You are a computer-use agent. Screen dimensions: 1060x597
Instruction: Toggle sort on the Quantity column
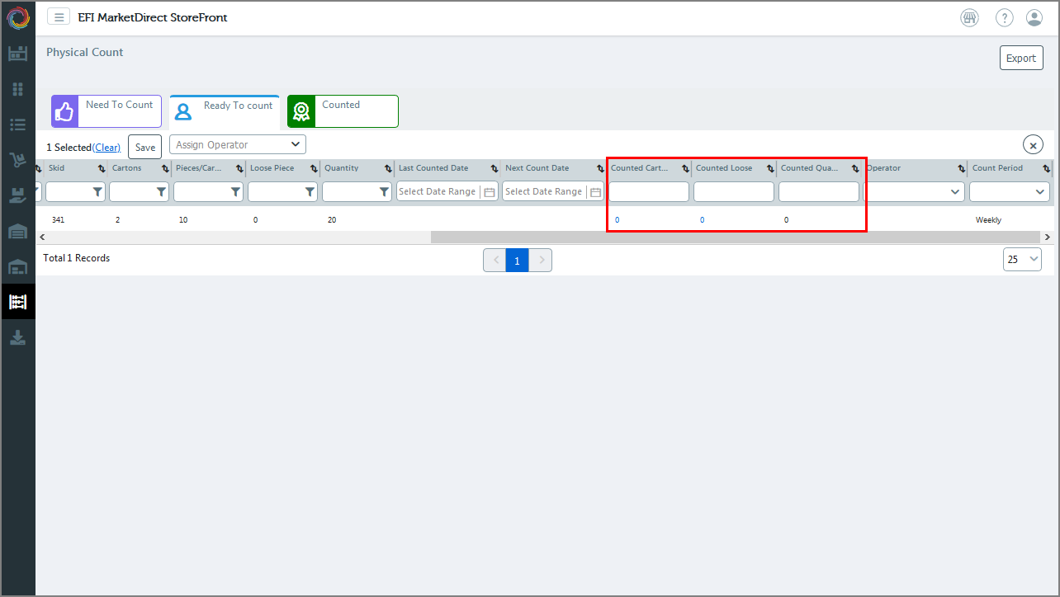(x=388, y=168)
